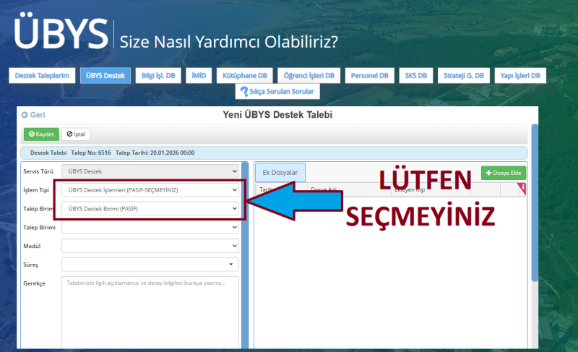Add a file with Dosya Ekle
This screenshot has width=578, height=352.
click(504, 173)
